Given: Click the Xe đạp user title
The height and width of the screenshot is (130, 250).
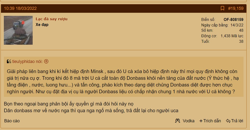Looking at the screenshot, I should click(42, 25).
